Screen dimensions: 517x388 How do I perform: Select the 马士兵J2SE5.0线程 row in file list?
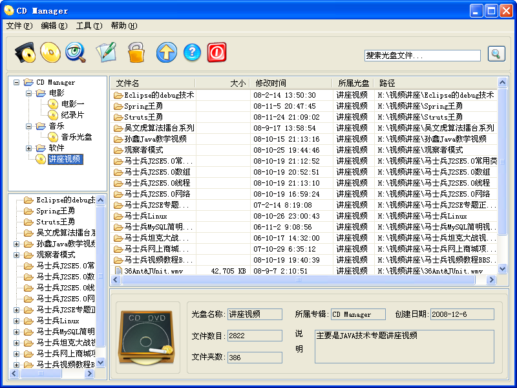coord(303,183)
